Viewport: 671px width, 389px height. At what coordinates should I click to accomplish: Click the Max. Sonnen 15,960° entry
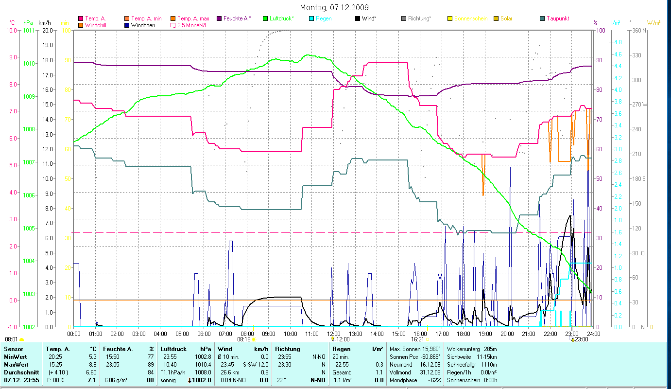point(415,349)
